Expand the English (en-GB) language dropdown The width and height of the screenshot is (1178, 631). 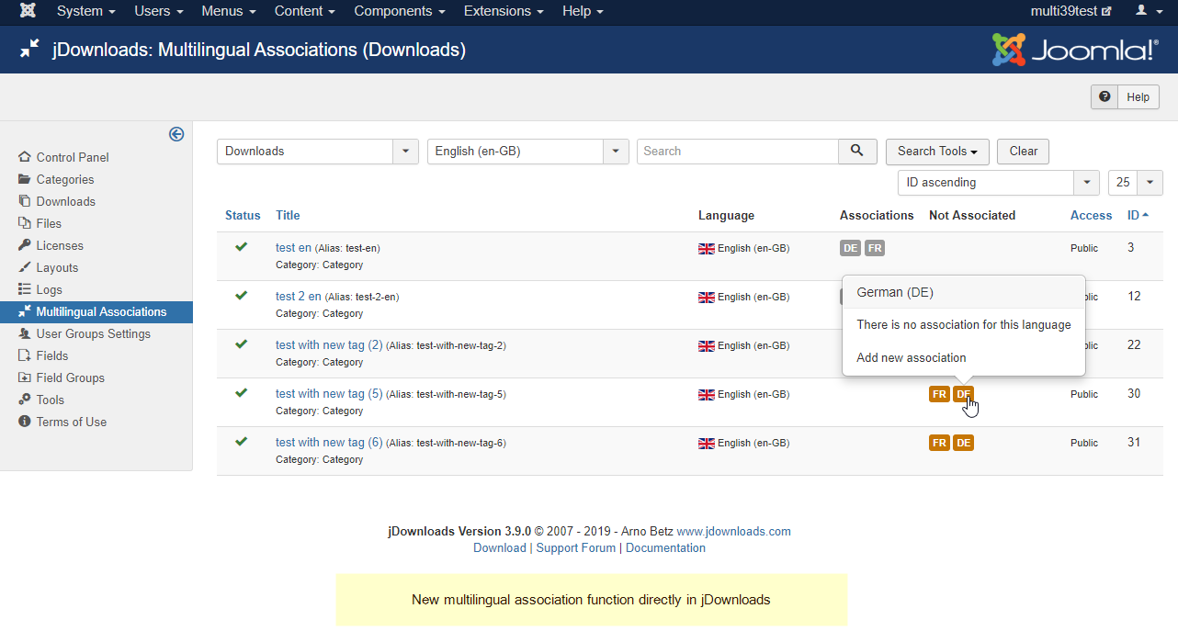coord(528,152)
